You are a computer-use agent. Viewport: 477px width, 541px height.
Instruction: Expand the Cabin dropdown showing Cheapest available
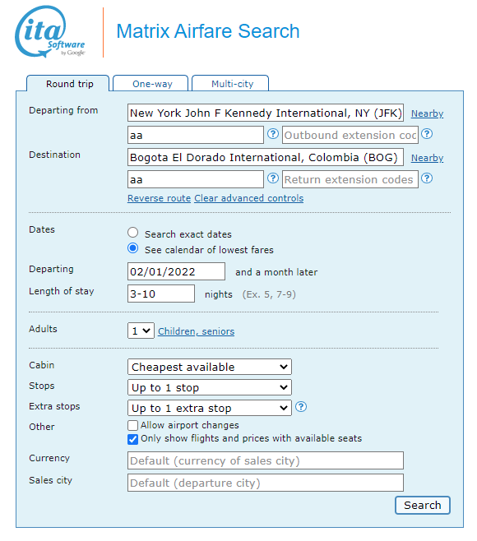click(210, 367)
